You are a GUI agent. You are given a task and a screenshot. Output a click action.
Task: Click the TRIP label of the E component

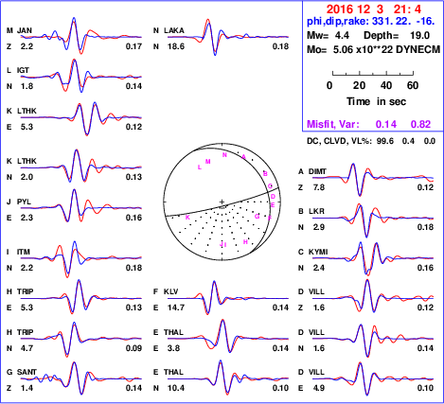click(x=25, y=291)
